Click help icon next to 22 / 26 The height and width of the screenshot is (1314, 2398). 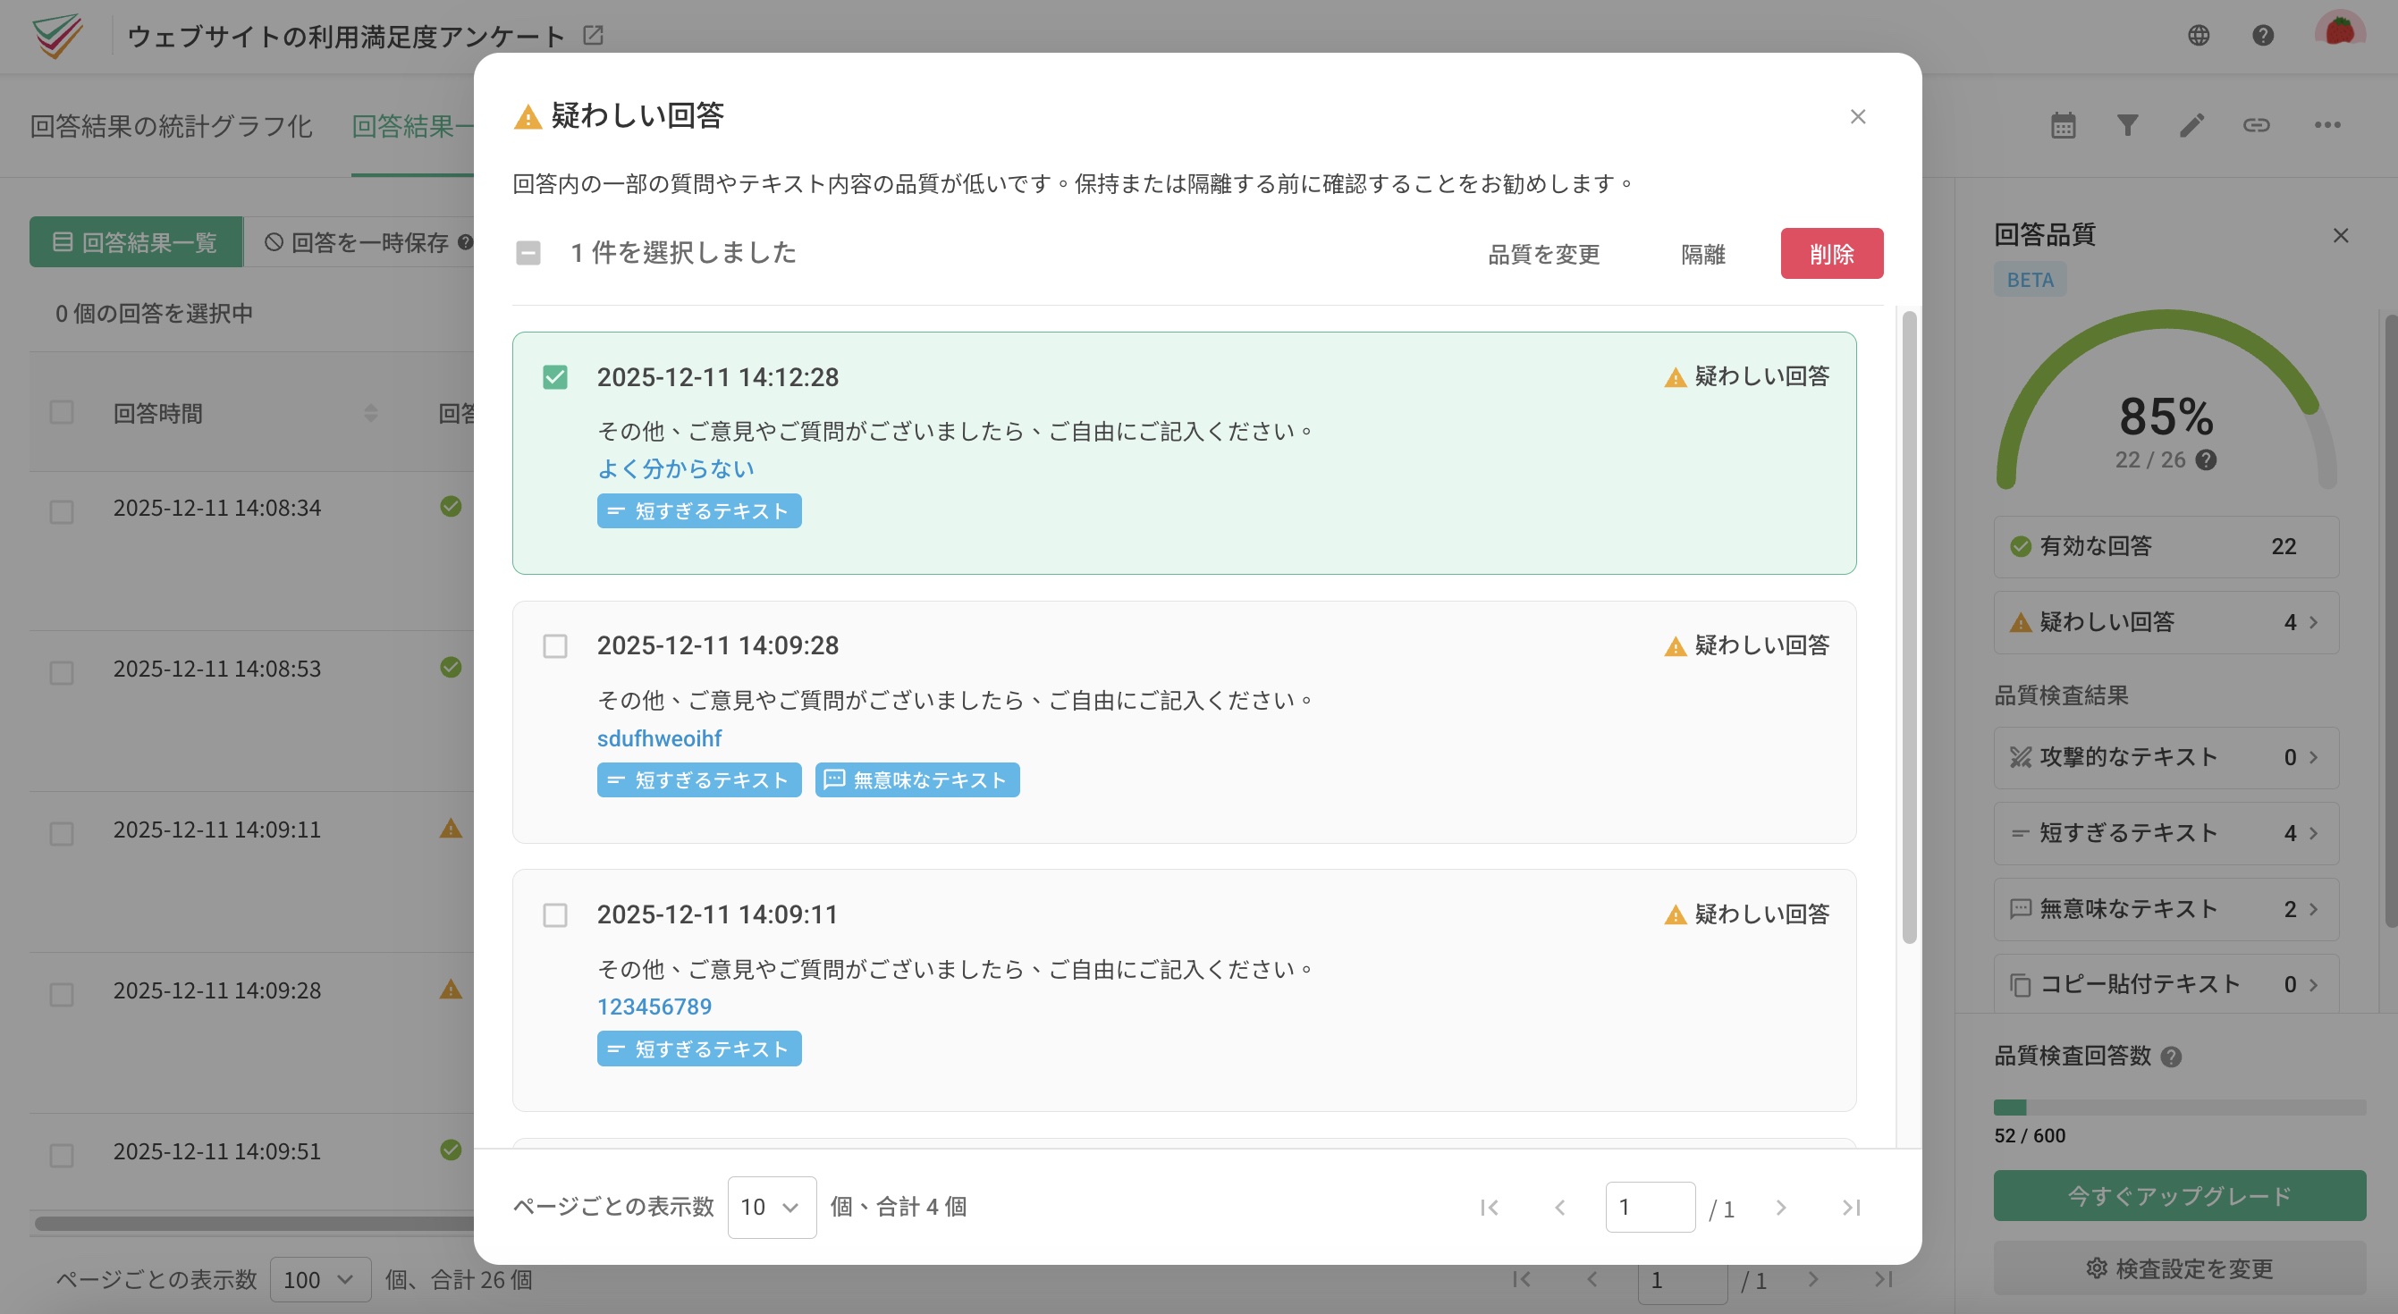click(x=2205, y=459)
